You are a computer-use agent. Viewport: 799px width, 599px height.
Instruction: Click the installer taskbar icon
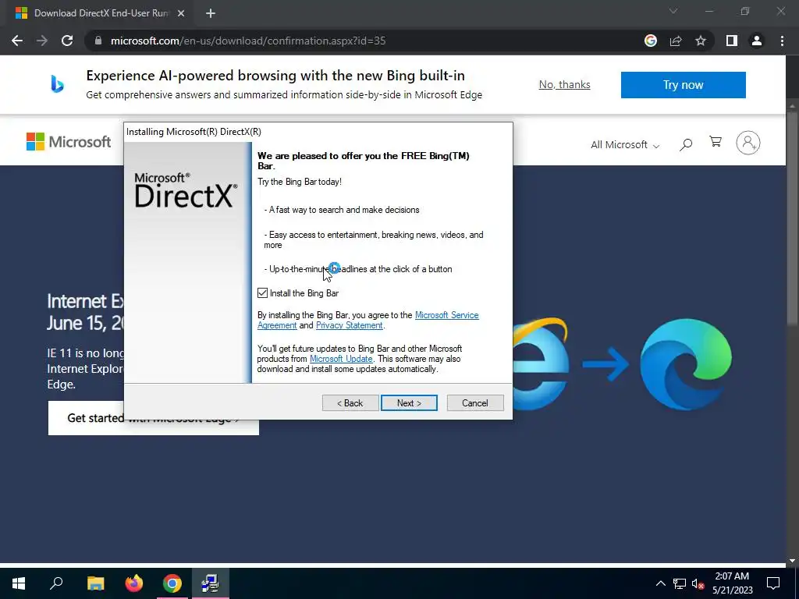pyautogui.click(x=210, y=583)
